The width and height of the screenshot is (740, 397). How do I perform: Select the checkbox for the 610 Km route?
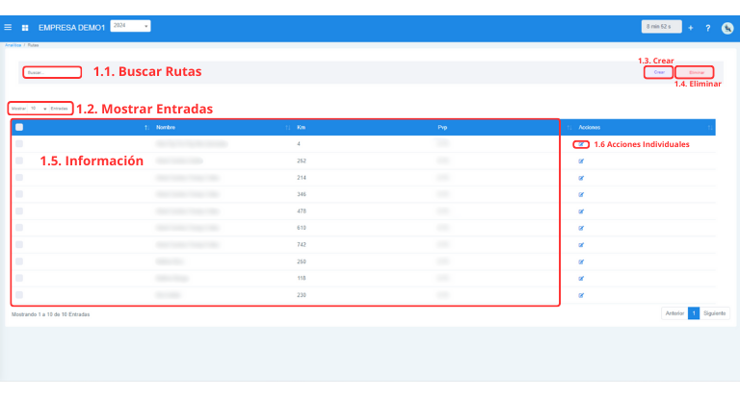point(19,228)
